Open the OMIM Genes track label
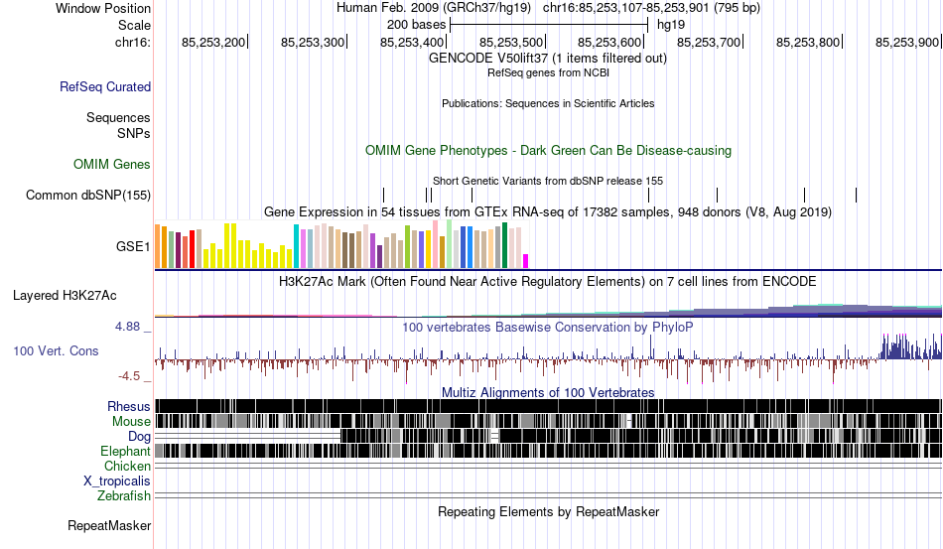943x549 pixels. [112, 164]
